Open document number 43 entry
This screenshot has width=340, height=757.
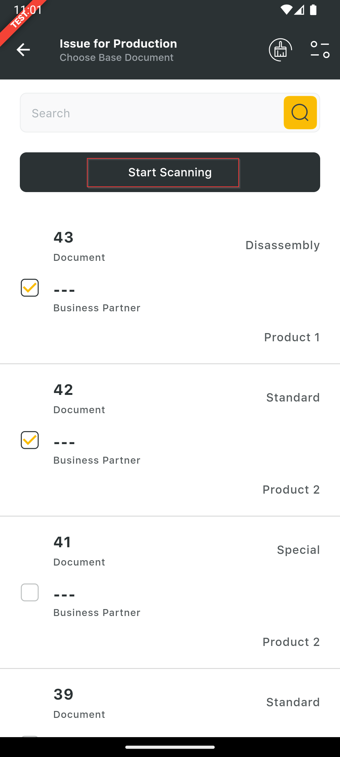(64, 237)
